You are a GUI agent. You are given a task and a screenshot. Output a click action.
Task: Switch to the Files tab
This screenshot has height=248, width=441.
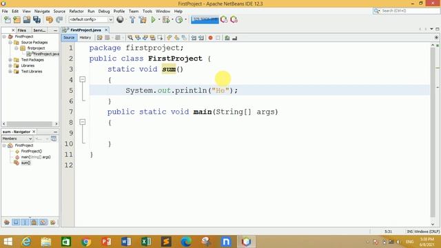click(x=21, y=30)
